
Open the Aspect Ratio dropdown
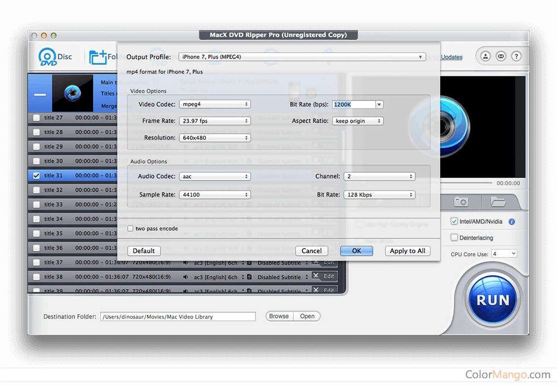(x=358, y=121)
